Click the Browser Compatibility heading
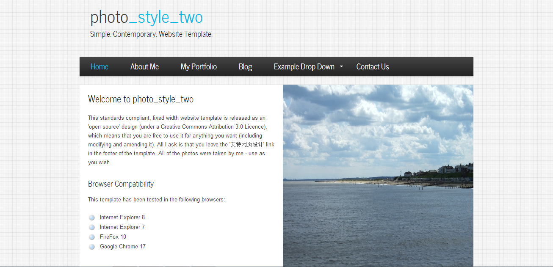553x267 pixels. 121,184
